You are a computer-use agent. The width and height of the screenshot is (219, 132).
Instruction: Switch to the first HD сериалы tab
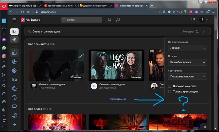pos(23,6)
